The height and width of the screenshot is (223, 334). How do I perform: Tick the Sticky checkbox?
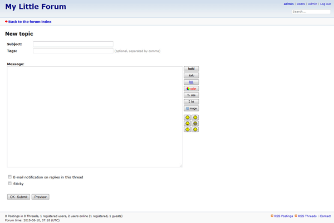pyautogui.click(x=9, y=183)
